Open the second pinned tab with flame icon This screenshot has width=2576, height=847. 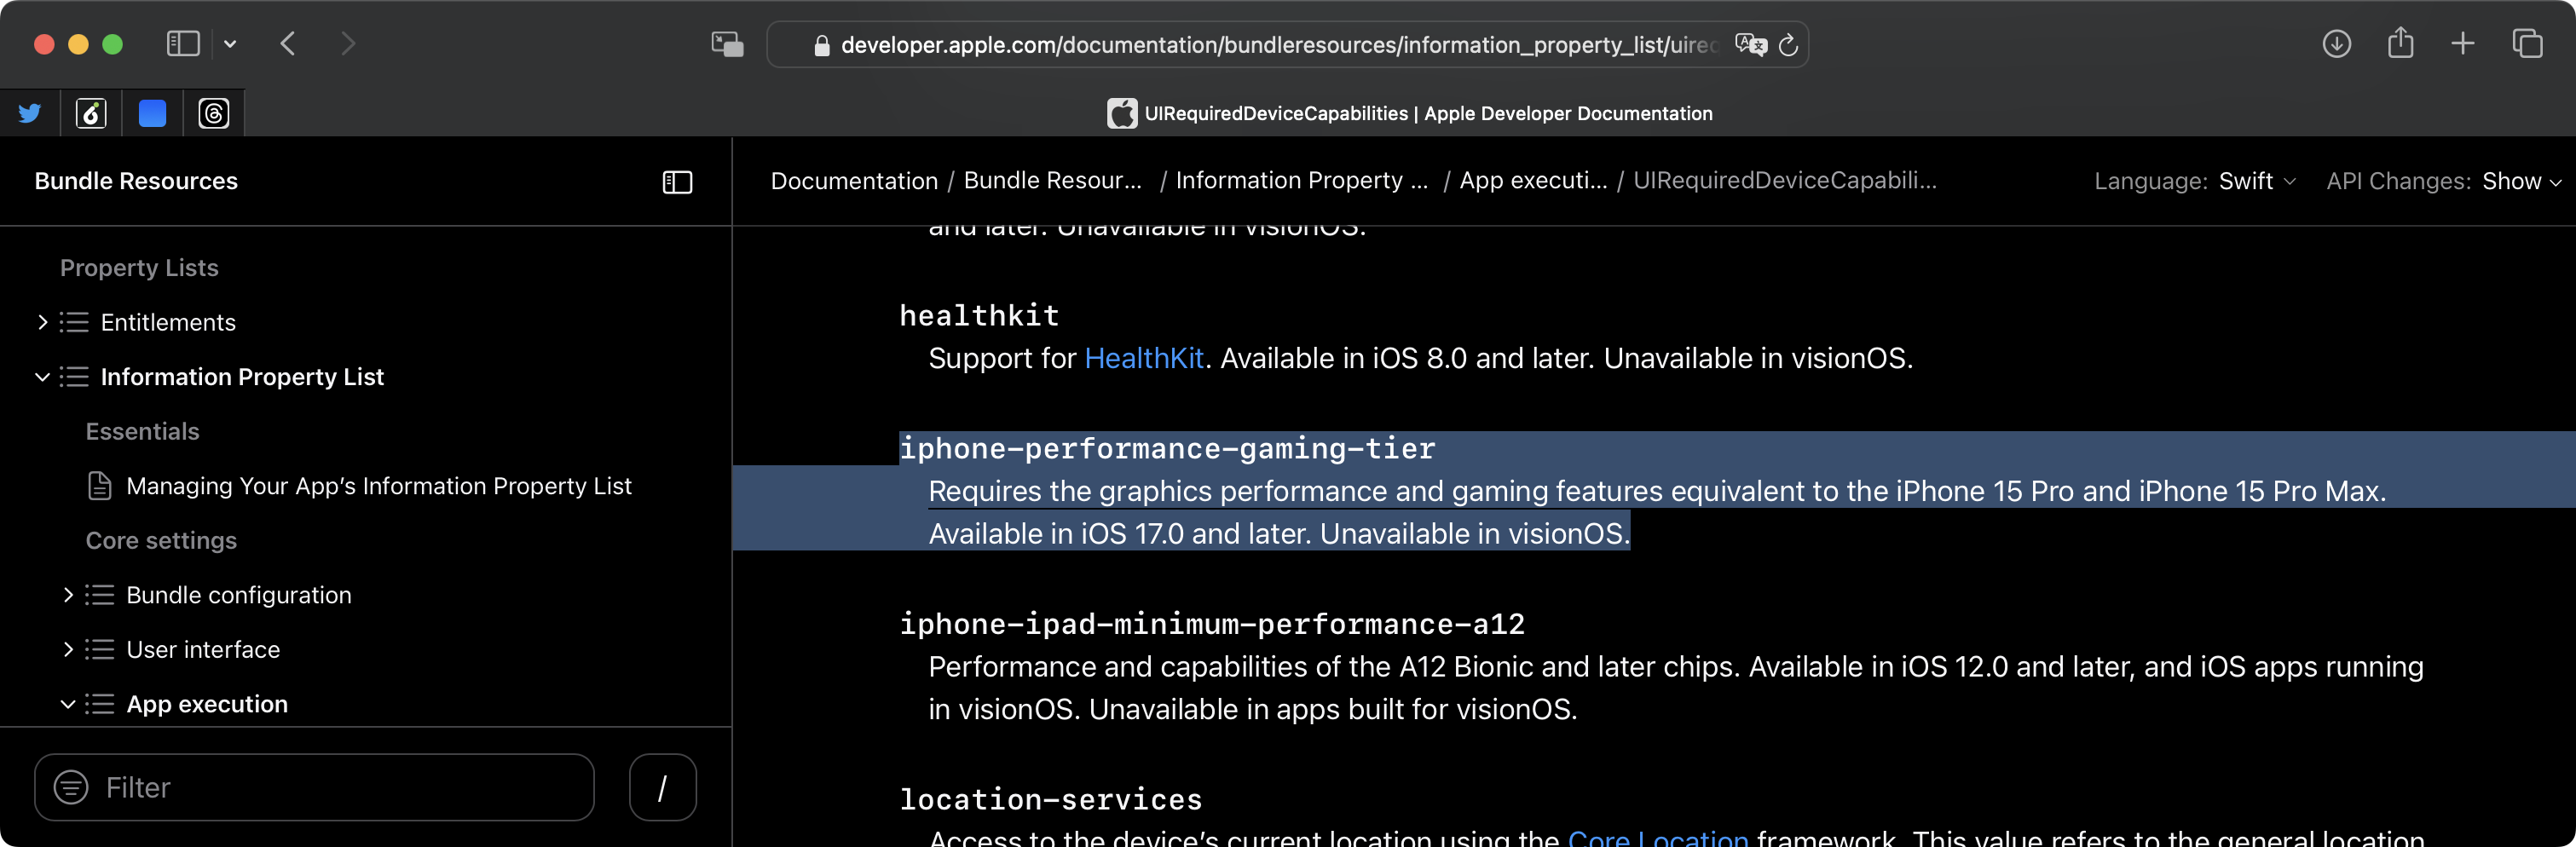pos(91,113)
